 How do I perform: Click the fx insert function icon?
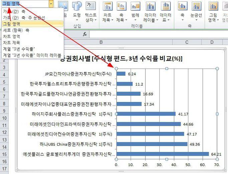(85, 34)
